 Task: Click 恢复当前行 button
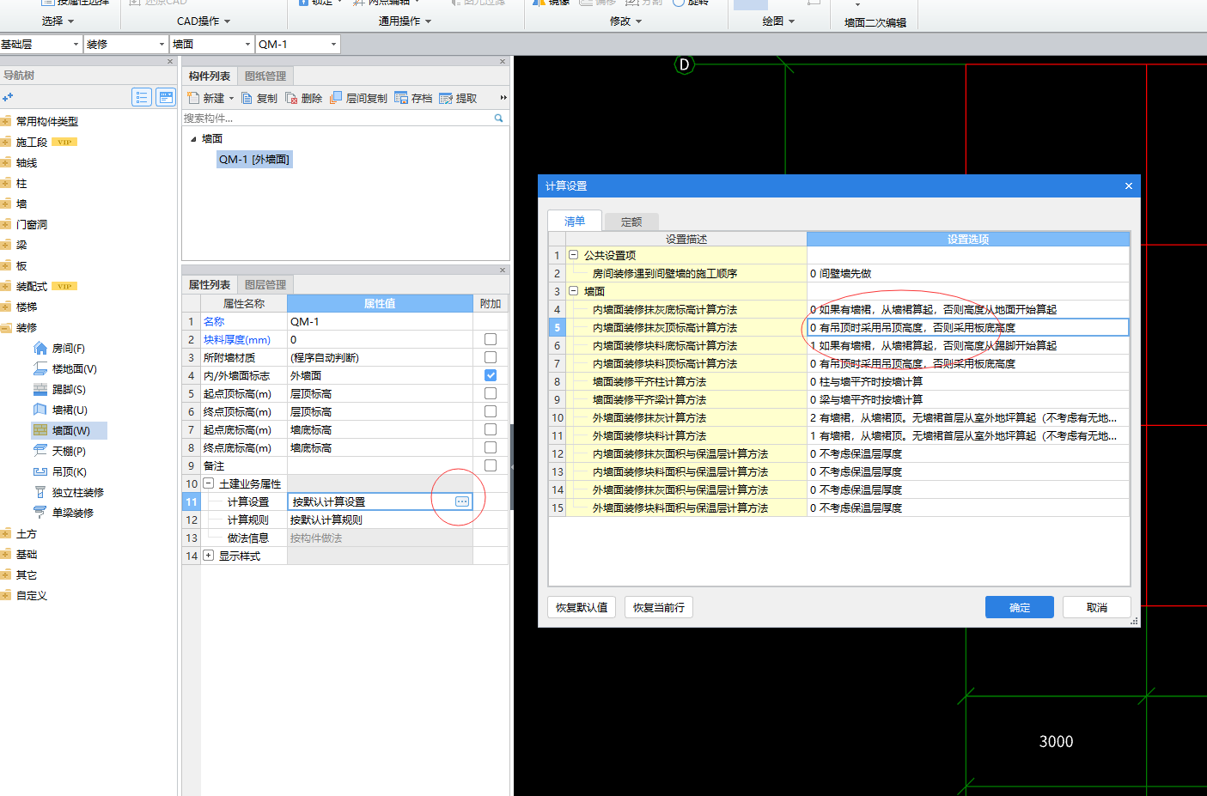pos(659,607)
